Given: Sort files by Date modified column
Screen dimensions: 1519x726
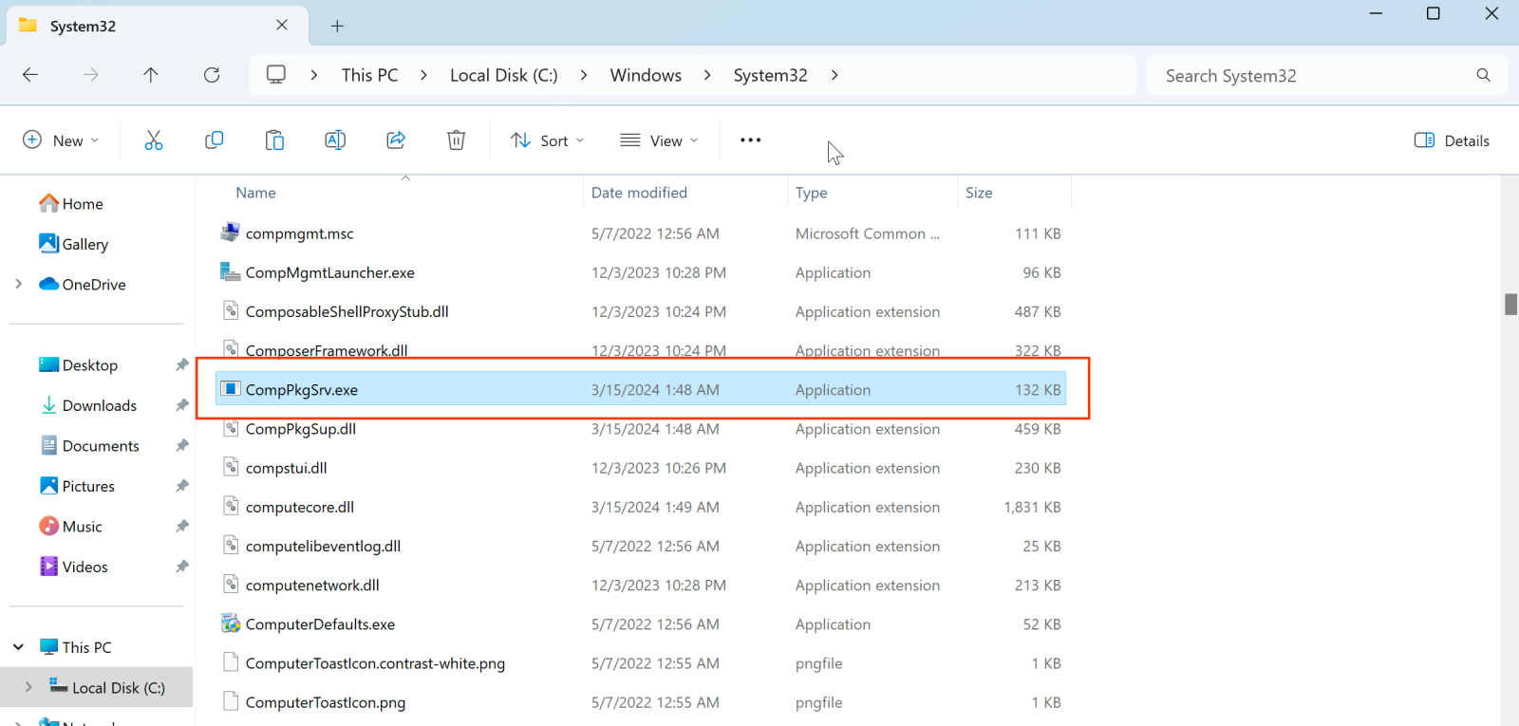Looking at the screenshot, I should tap(639, 193).
